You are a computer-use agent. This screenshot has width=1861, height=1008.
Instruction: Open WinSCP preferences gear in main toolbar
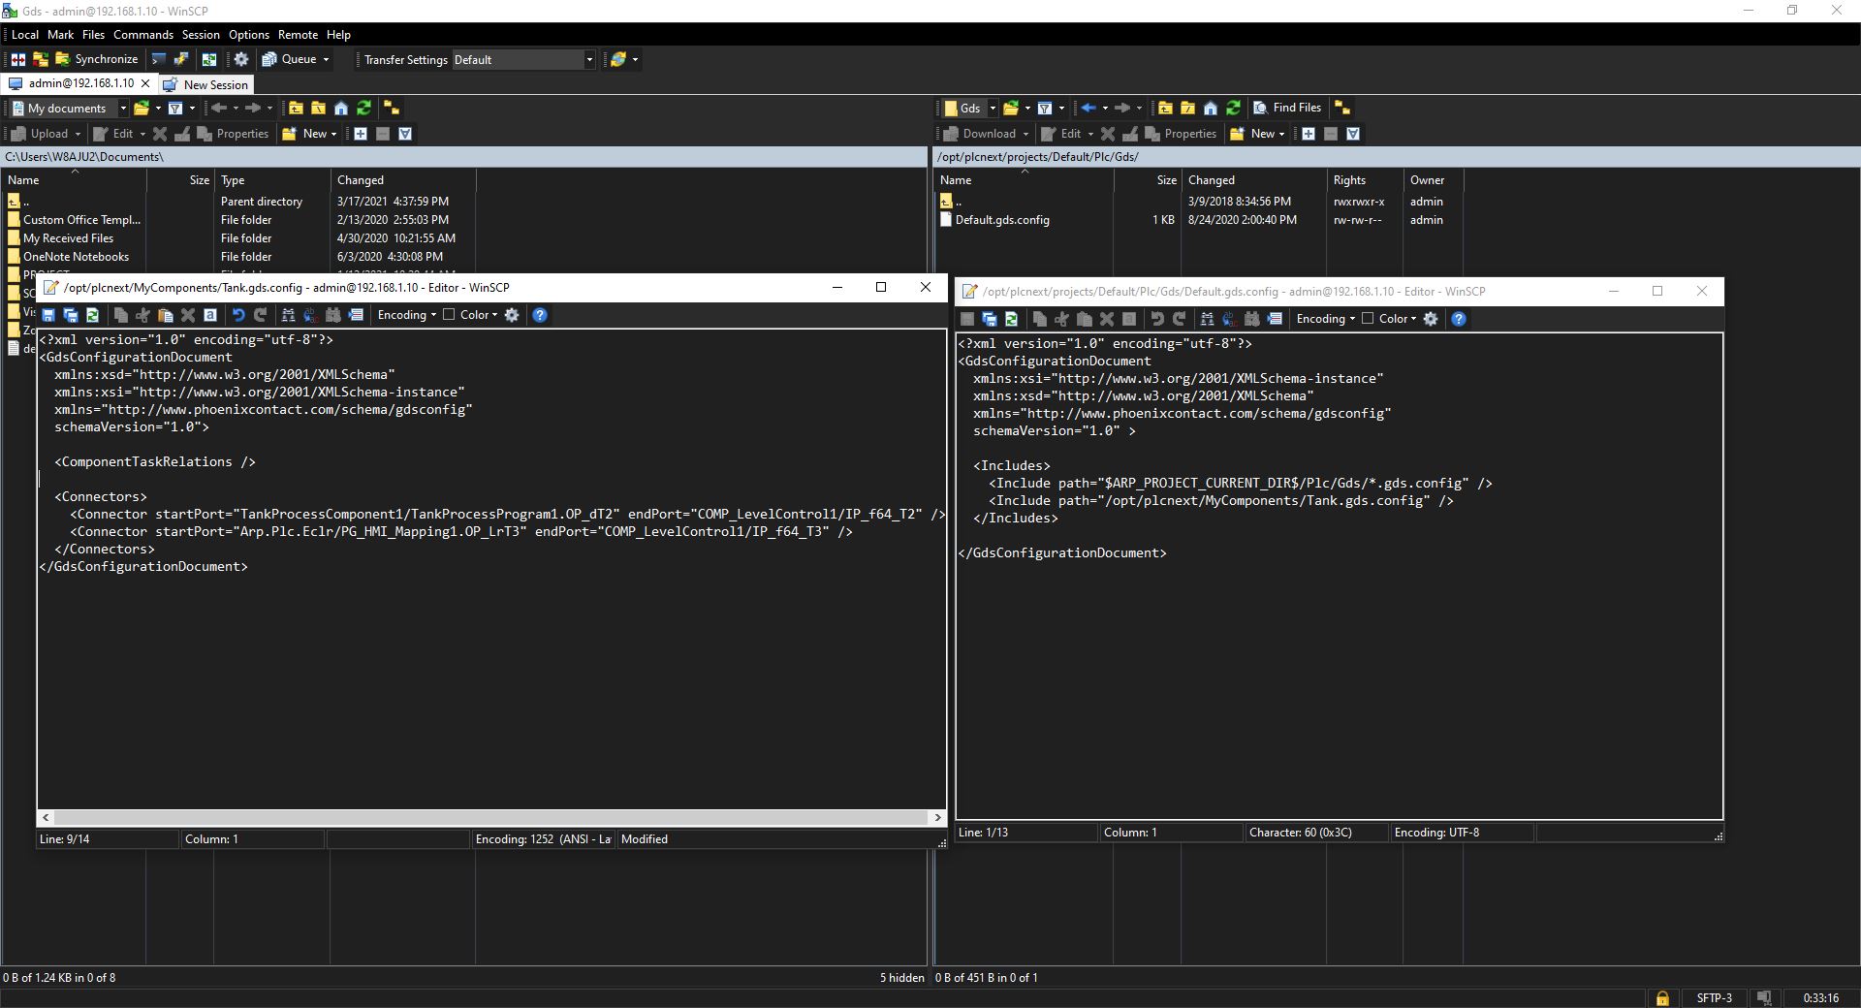(x=241, y=59)
